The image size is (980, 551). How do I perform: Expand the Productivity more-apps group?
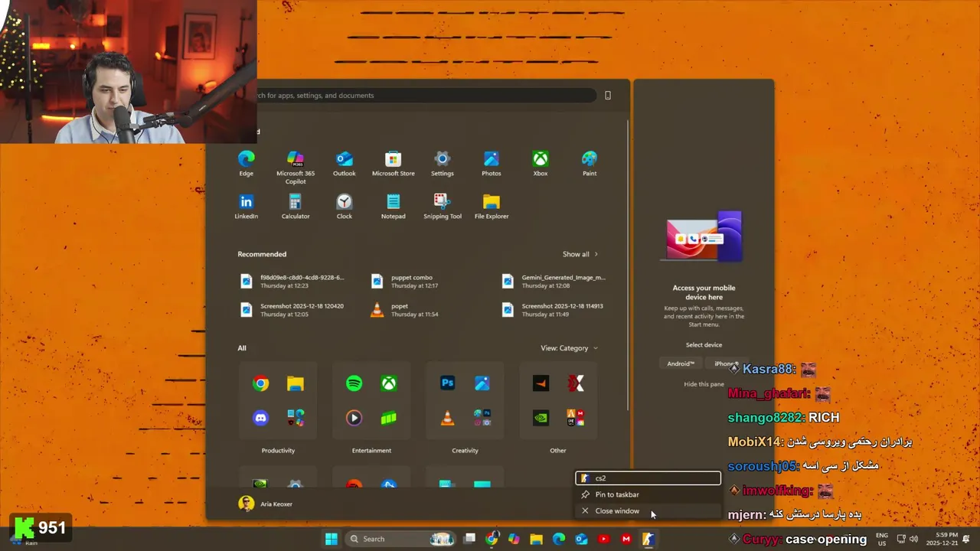point(296,418)
